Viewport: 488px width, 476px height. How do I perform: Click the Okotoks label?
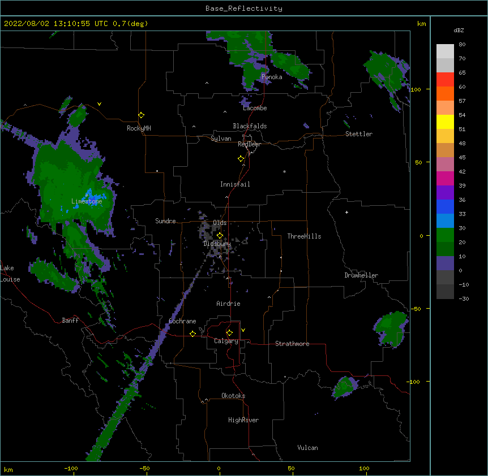pyautogui.click(x=233, y=396)
